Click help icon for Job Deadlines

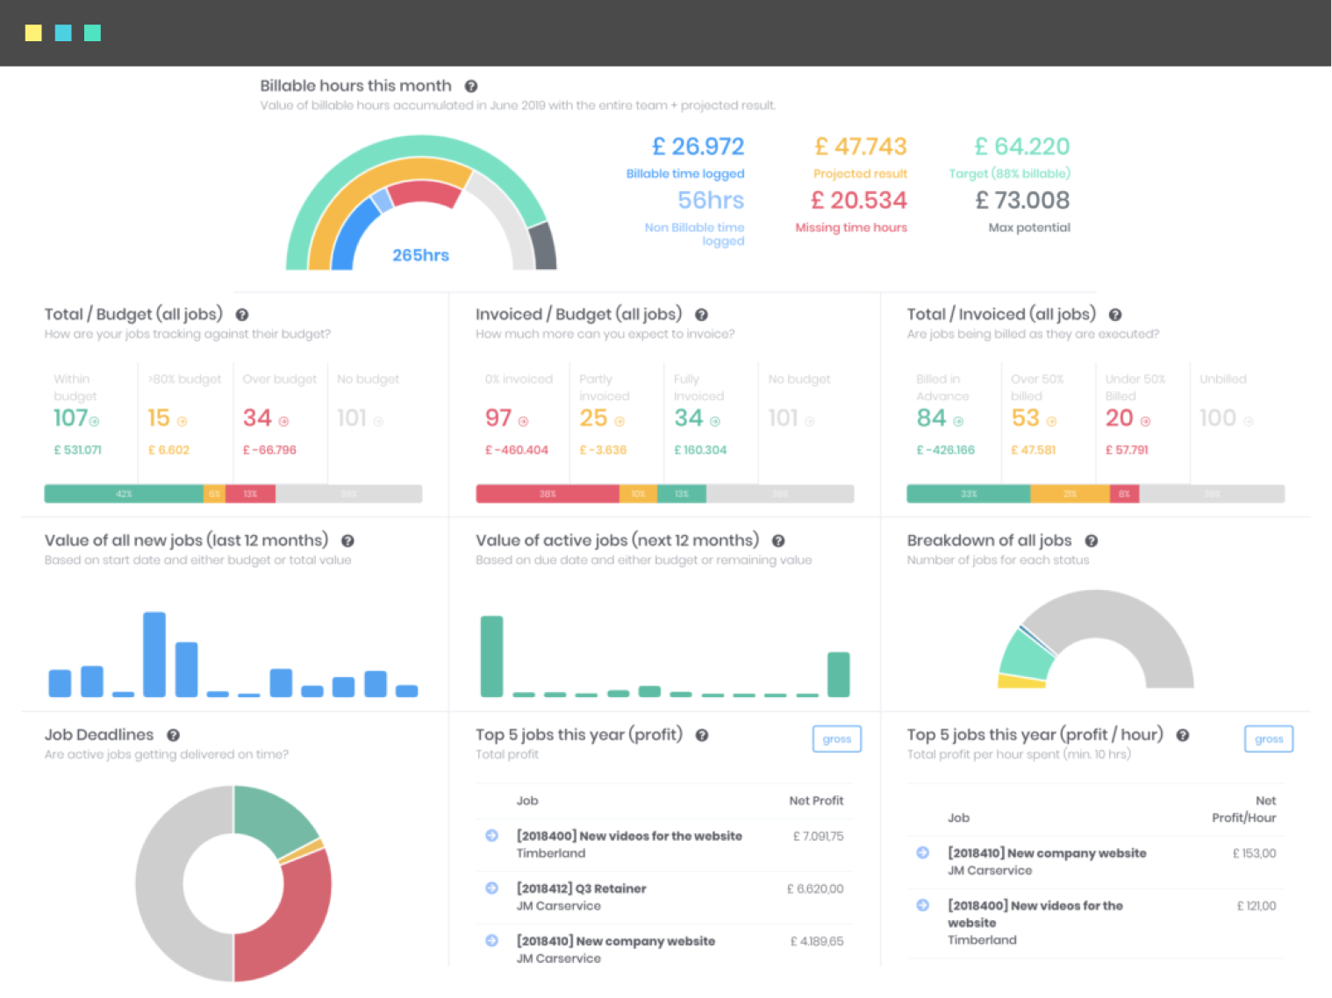pos(174,736)
